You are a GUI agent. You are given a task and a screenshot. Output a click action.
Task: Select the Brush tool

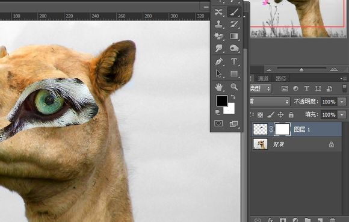[233, 12]
